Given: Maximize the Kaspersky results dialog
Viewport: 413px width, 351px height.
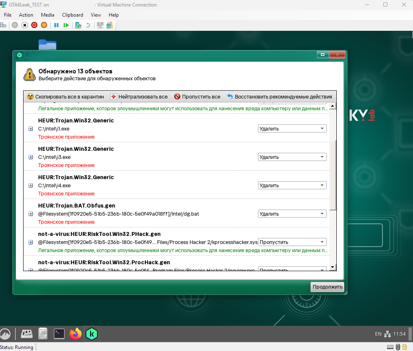Looking at the screenshot, I should 323,54.
